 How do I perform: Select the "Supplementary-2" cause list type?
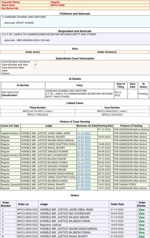11,155
